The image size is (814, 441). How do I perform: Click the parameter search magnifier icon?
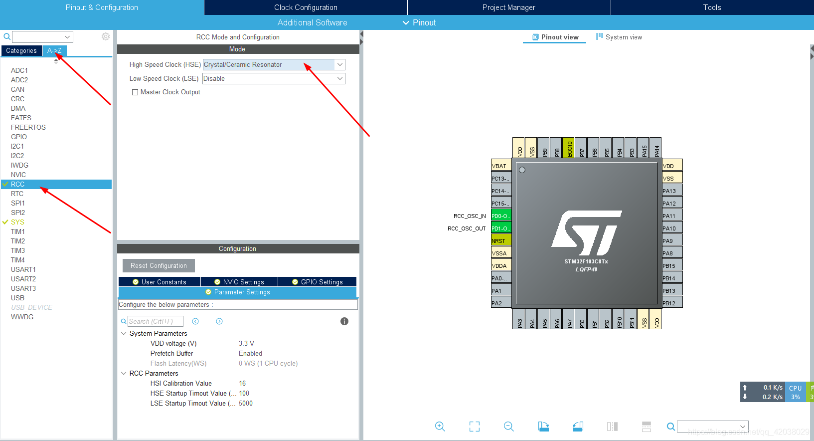(124, 322)
